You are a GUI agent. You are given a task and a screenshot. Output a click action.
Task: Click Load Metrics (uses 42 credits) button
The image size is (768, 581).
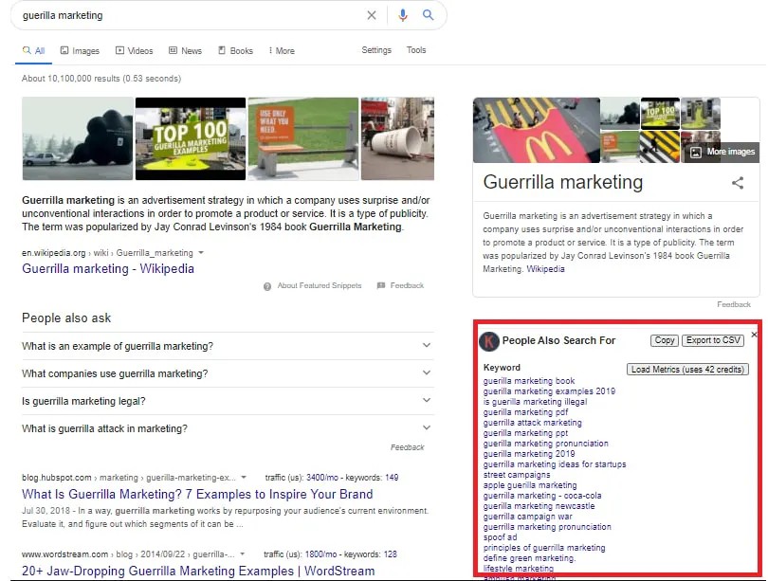(x=687, y=370)
